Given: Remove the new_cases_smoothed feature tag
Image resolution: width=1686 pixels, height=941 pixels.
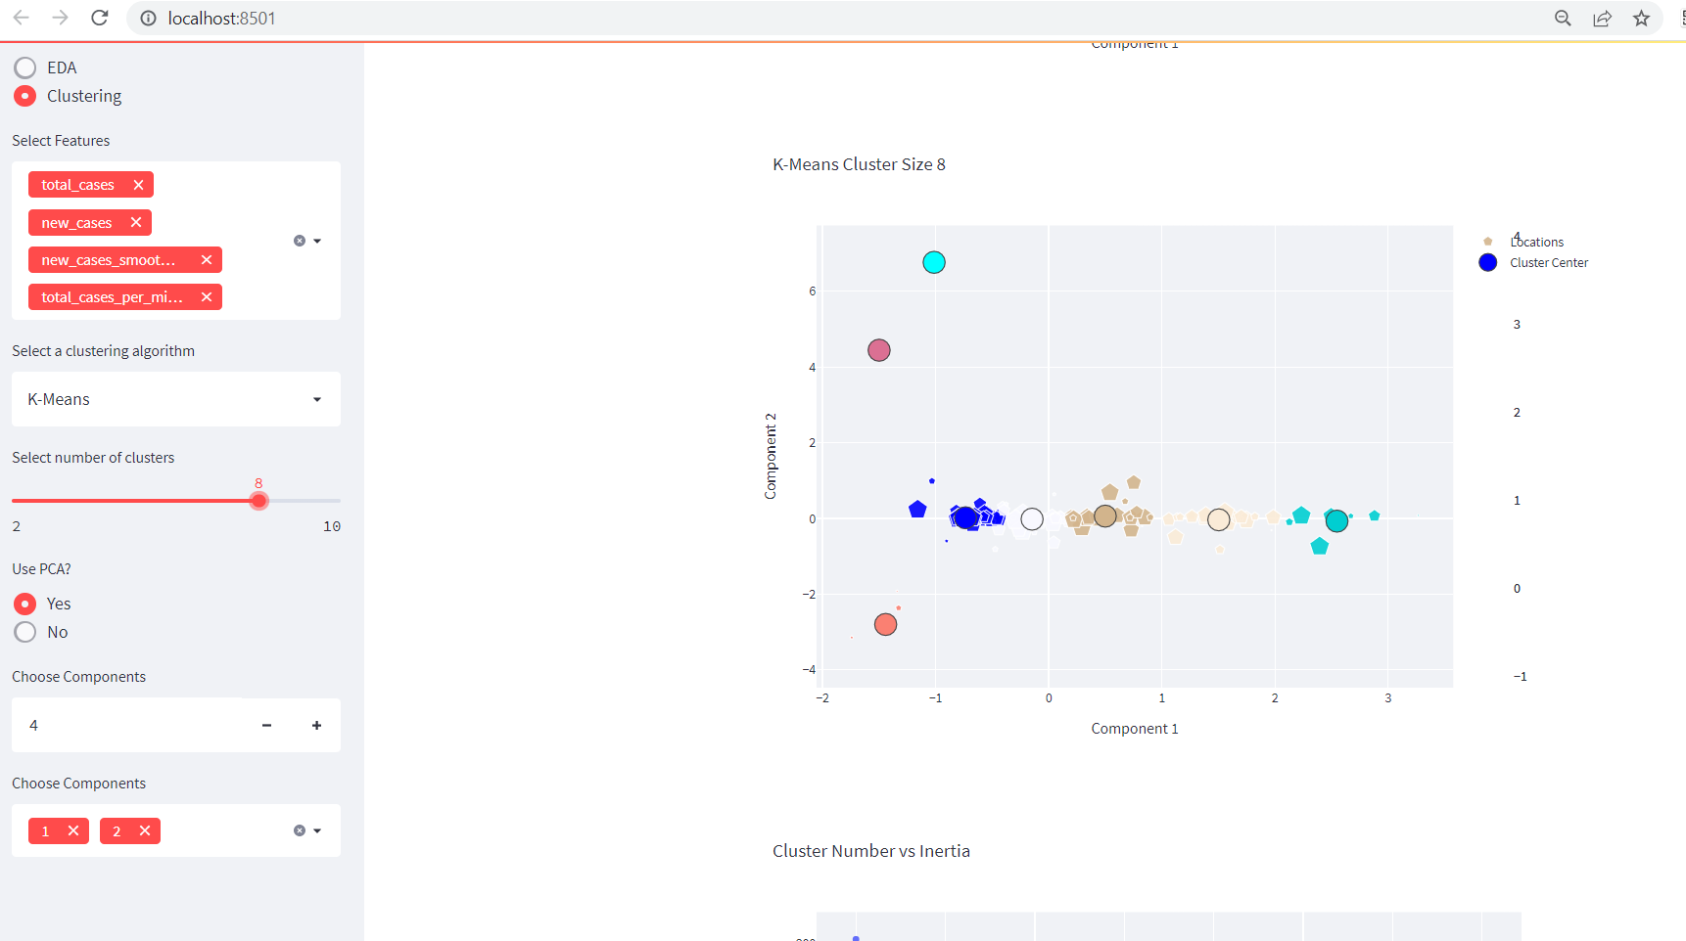Looking at the screenshot, I should (x=207, y=260).
